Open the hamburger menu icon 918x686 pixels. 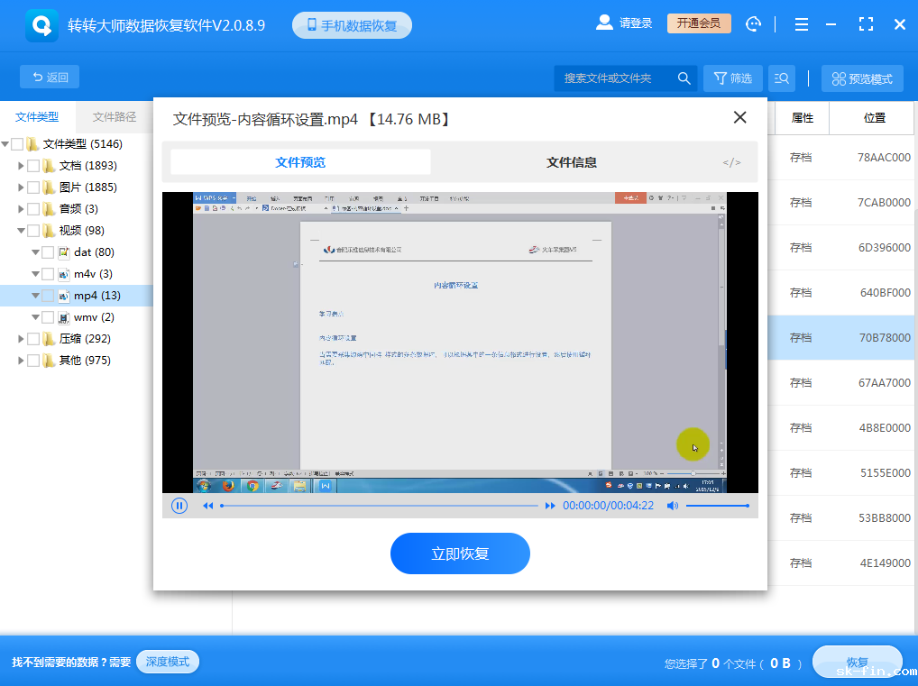click(x=801, y=23)
